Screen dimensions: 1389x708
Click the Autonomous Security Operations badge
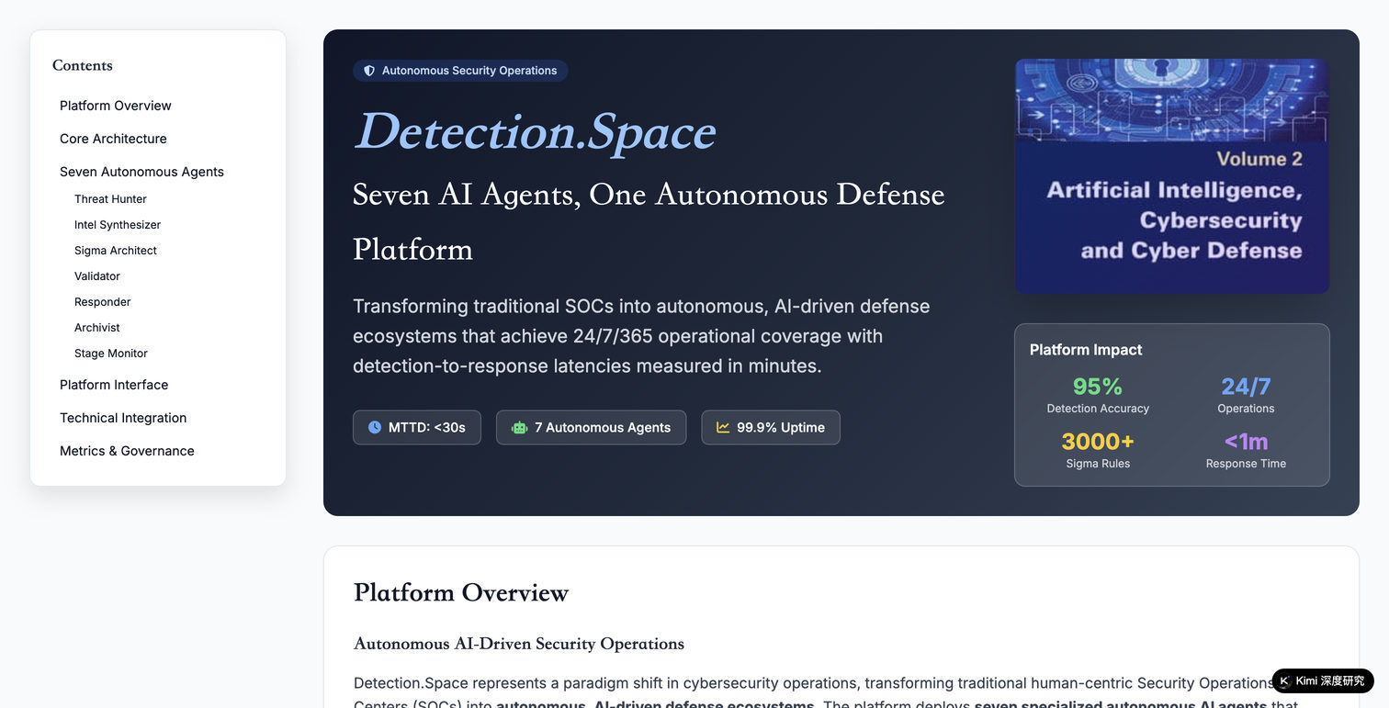tap(460, 71)
